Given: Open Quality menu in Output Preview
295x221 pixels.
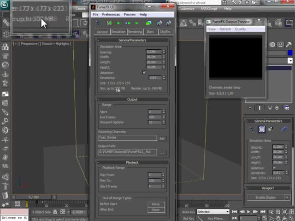Looking at the screenshot, I should pos(240,29).
